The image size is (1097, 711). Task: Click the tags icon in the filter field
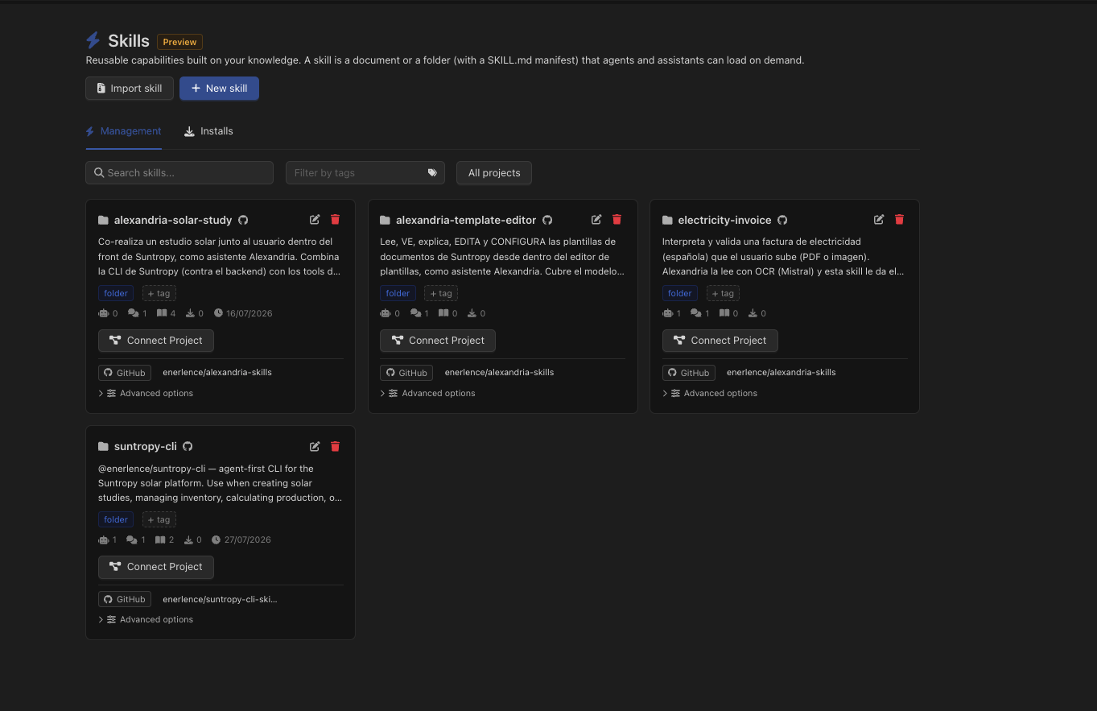pyautogui.click(x=432, y=172)
